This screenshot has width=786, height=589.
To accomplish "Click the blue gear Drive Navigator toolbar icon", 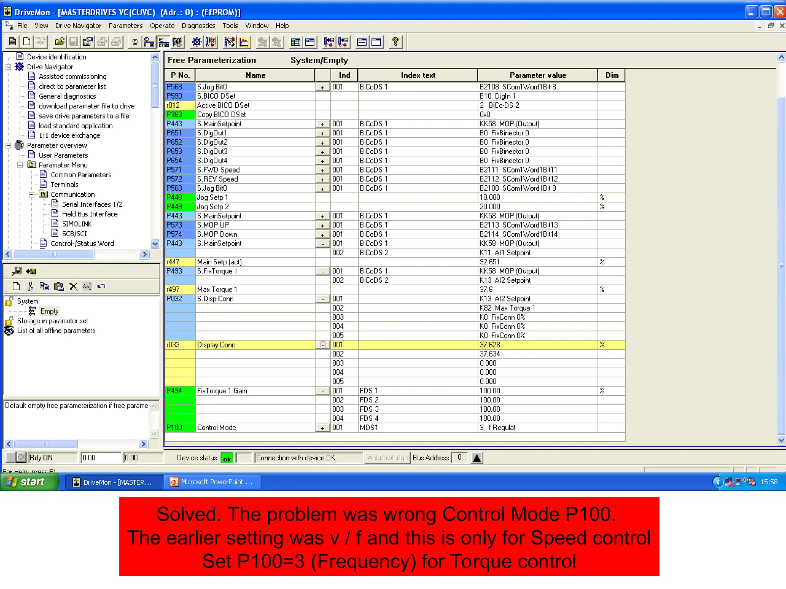I will point(196,42).
